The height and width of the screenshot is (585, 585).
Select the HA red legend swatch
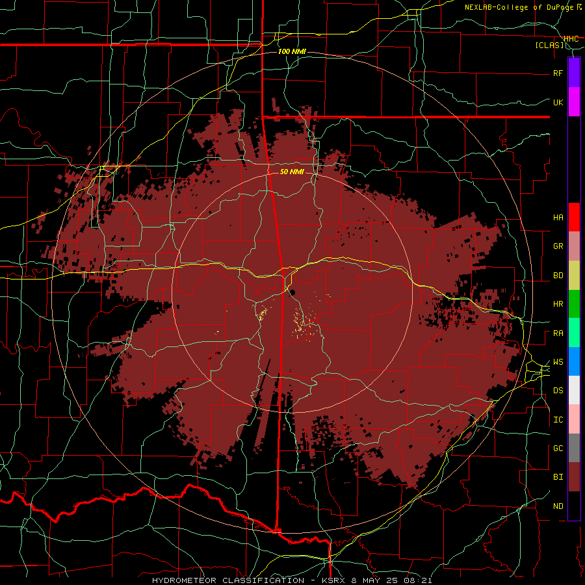point(574,217)
